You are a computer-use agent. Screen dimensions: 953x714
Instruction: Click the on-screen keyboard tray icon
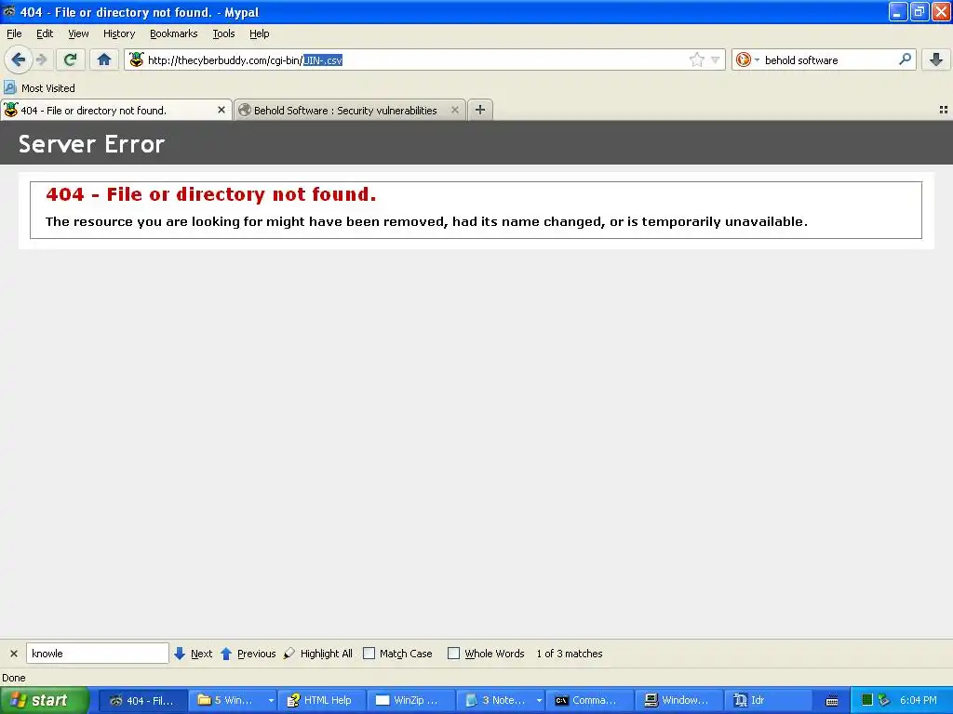[x=832, y=701]
